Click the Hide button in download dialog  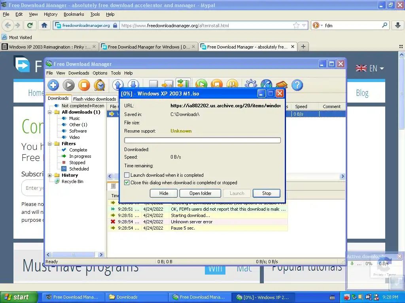pos(163,193)
